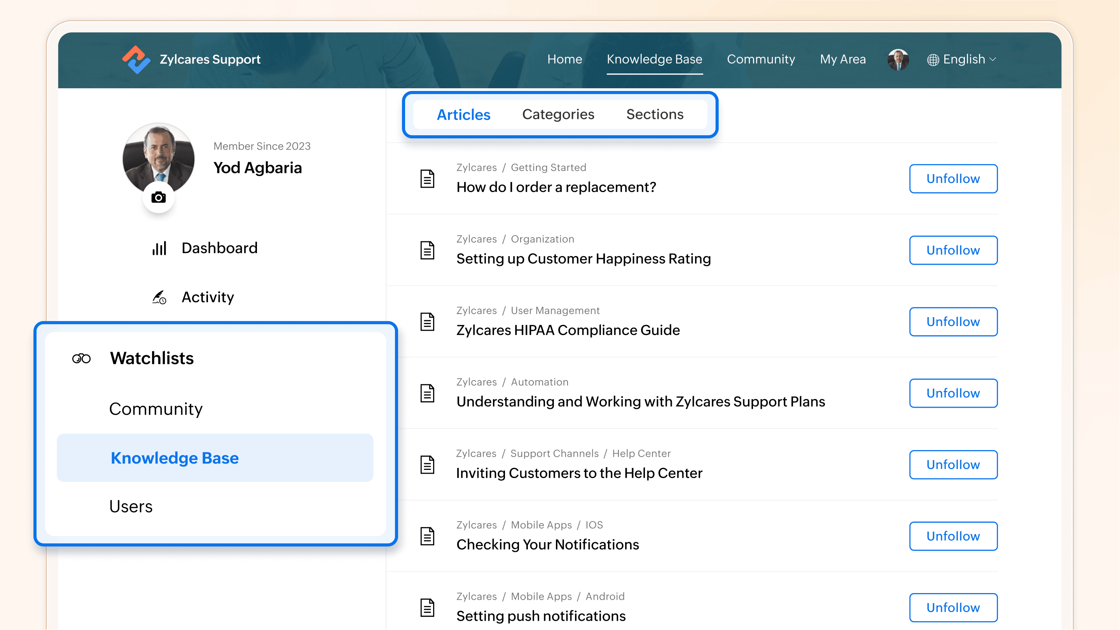
Task: Click the camera icon on profile photo
Action: pos(159,198)
